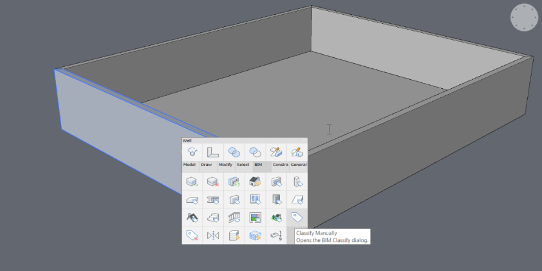Open the Draw tab in Quad
This screenshot has height=271, width=542.
206,165
